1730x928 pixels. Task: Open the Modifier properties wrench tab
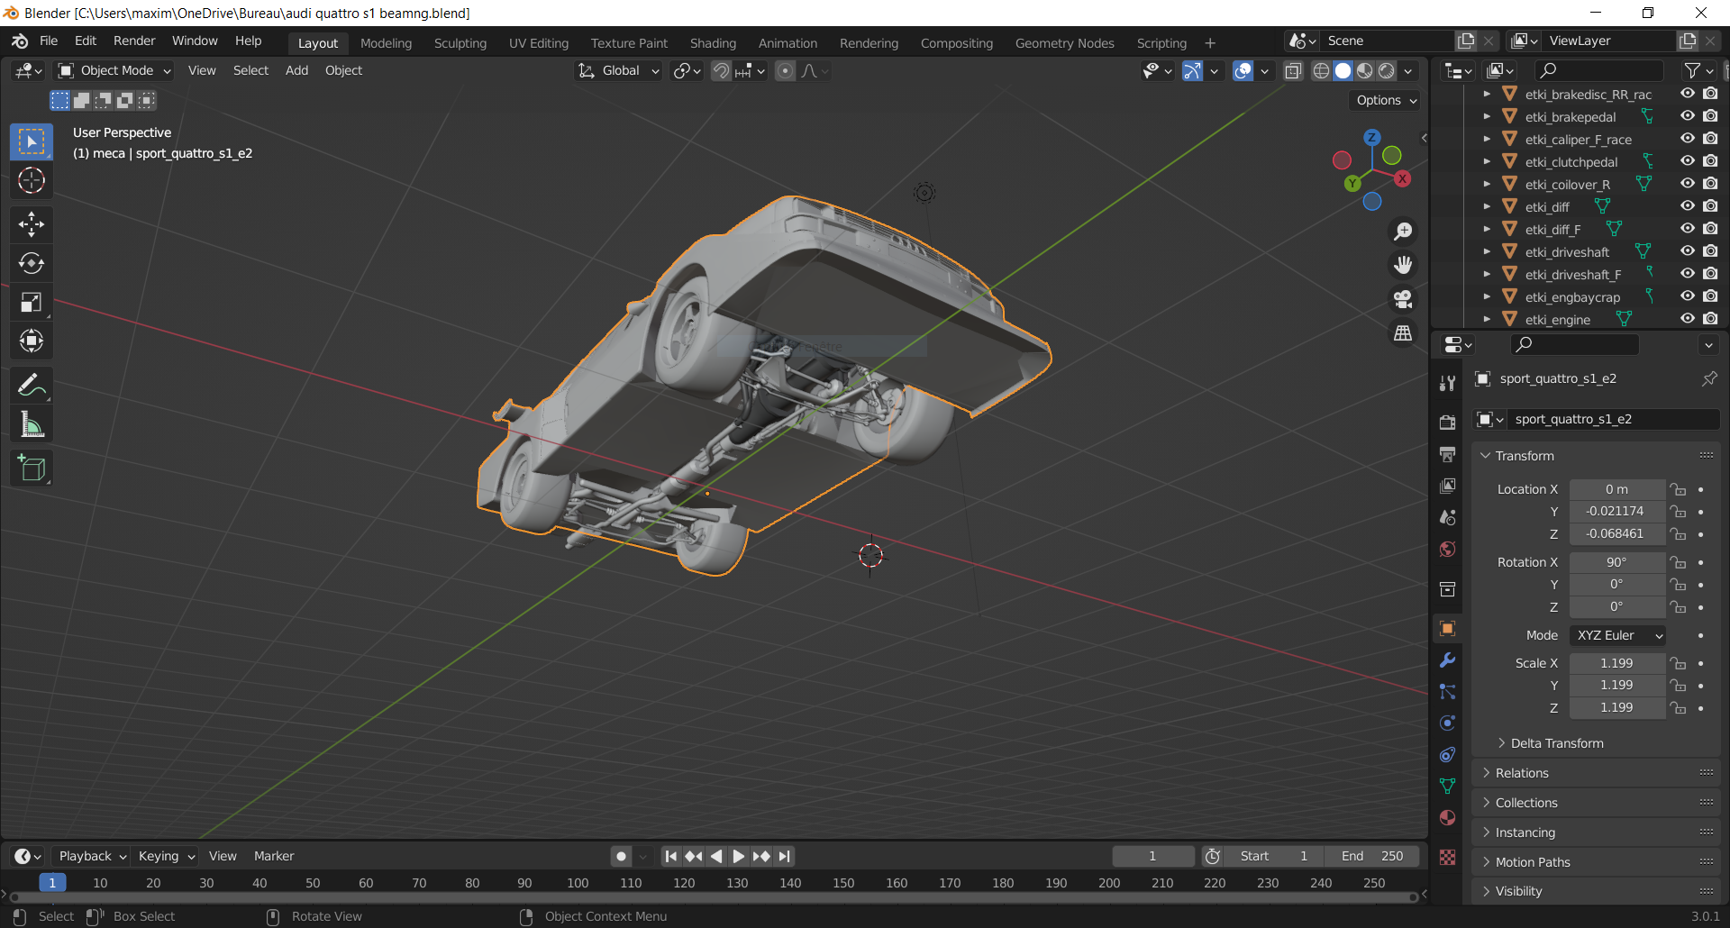(1447, 660)
